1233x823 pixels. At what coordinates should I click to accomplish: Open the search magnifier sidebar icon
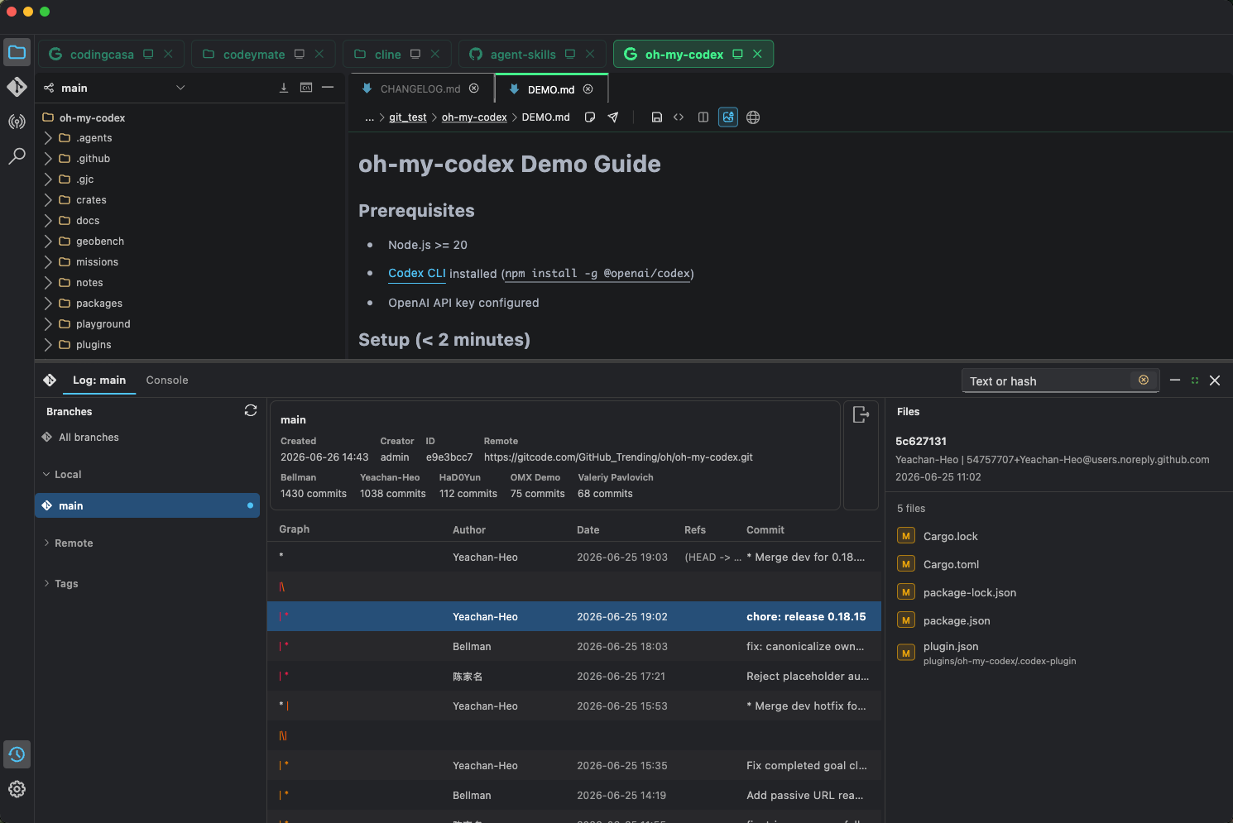pyautogui.click(x=17, y=156)
